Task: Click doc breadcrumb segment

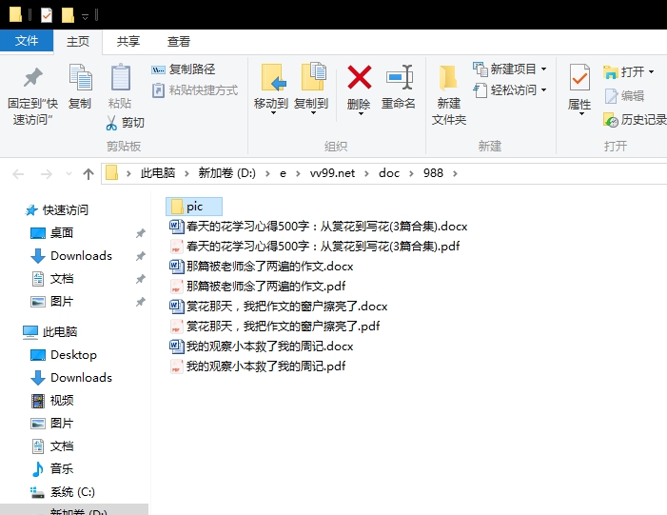Action: coord(389,173)
